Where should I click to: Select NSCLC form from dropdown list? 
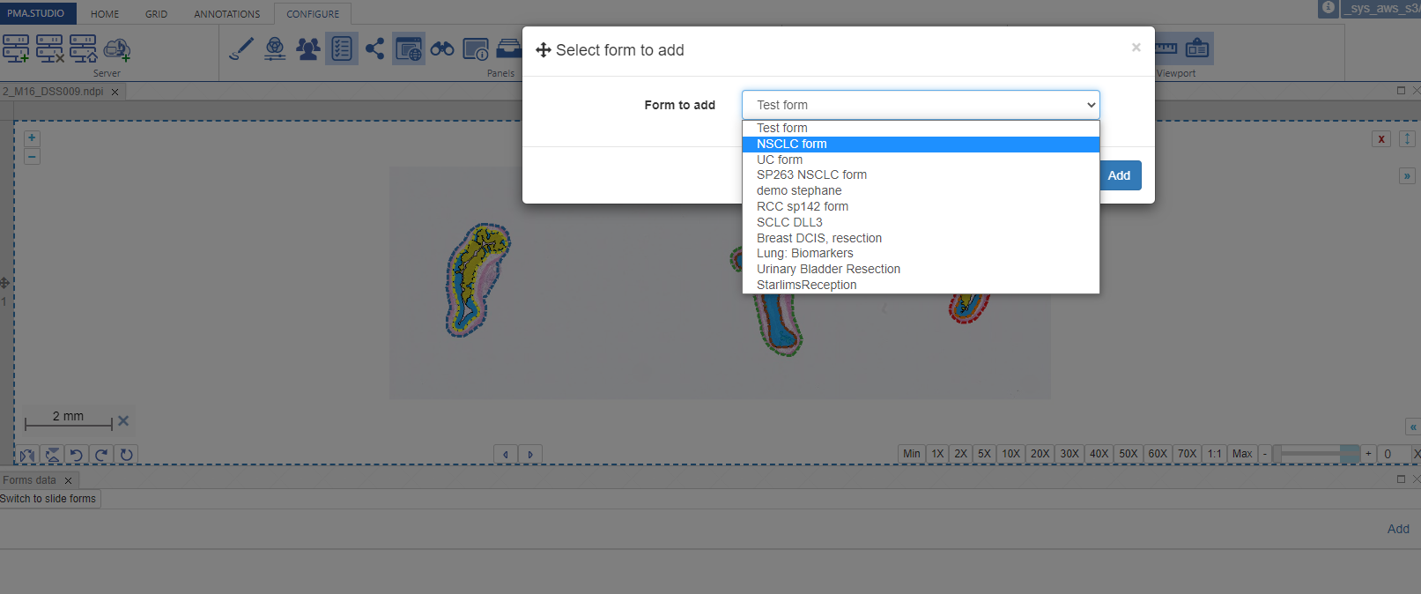click(791, 144)
